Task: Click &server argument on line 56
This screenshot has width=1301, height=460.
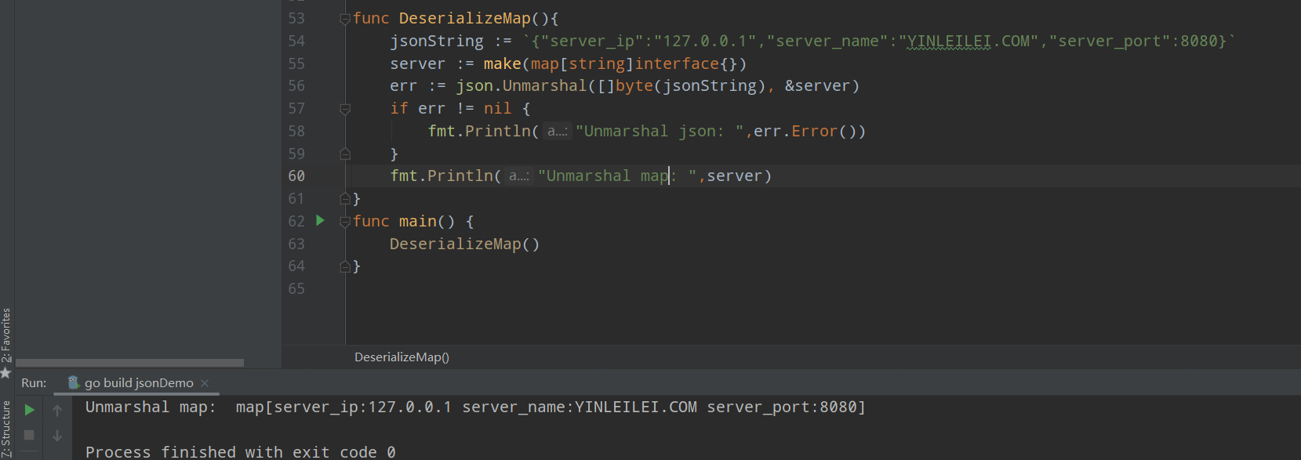Action: pyautogui.click(x=817, y=85)
